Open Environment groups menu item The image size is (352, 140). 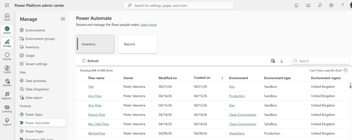40,39
